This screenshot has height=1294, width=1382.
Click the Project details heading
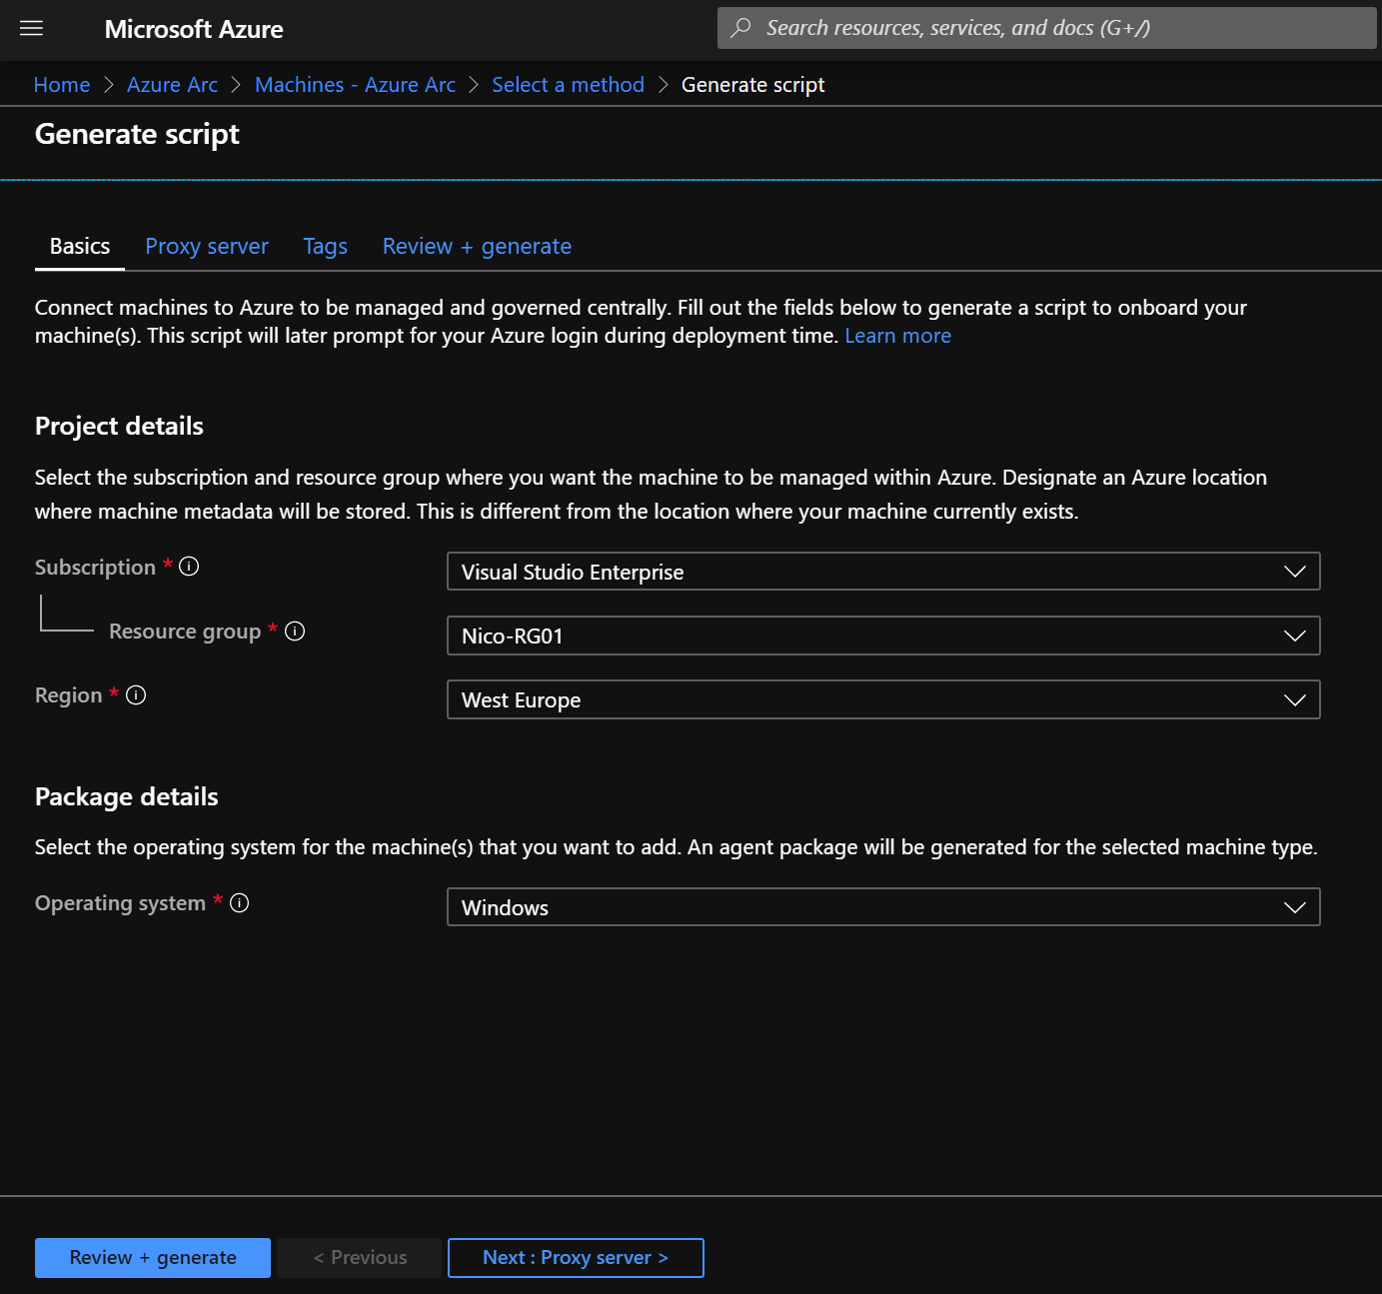pos(119,426)
